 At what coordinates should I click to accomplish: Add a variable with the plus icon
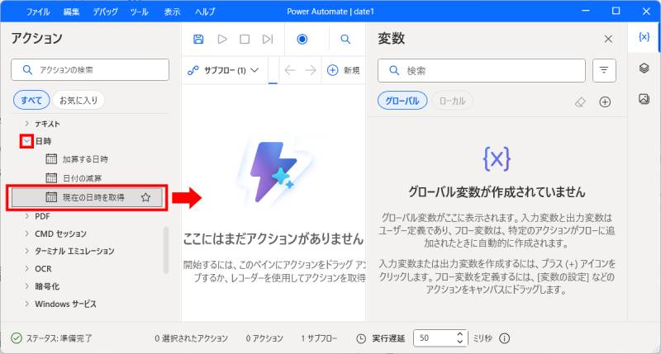pyautogui.click(x=605, y=101)
